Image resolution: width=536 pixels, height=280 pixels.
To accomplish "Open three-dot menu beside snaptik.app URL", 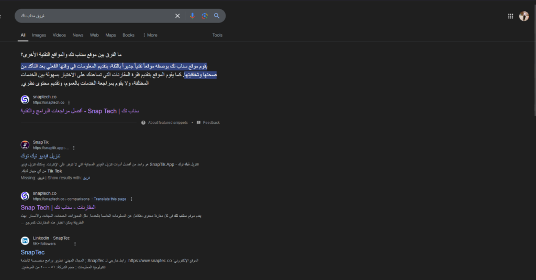I will (x=74, y=148).
